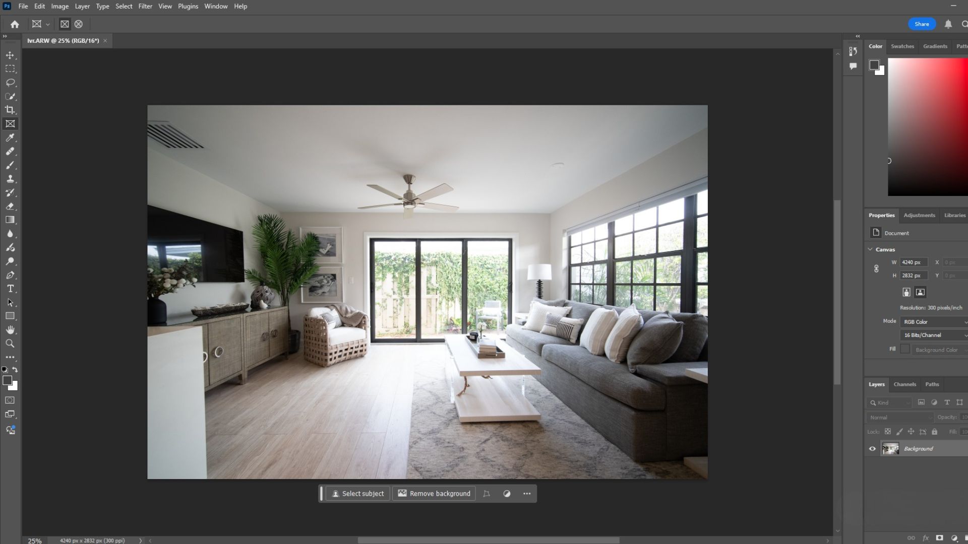Screen dimensions: 968x544
Task: Select the Lasso tool
Action: point(10,82)
